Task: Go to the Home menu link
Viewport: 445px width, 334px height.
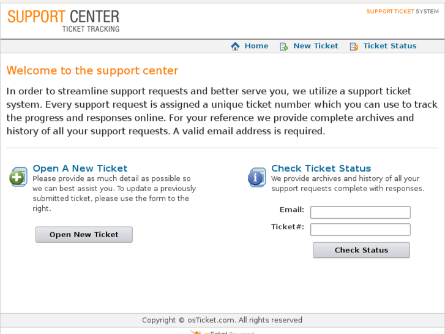Action: tap(256, 46)
